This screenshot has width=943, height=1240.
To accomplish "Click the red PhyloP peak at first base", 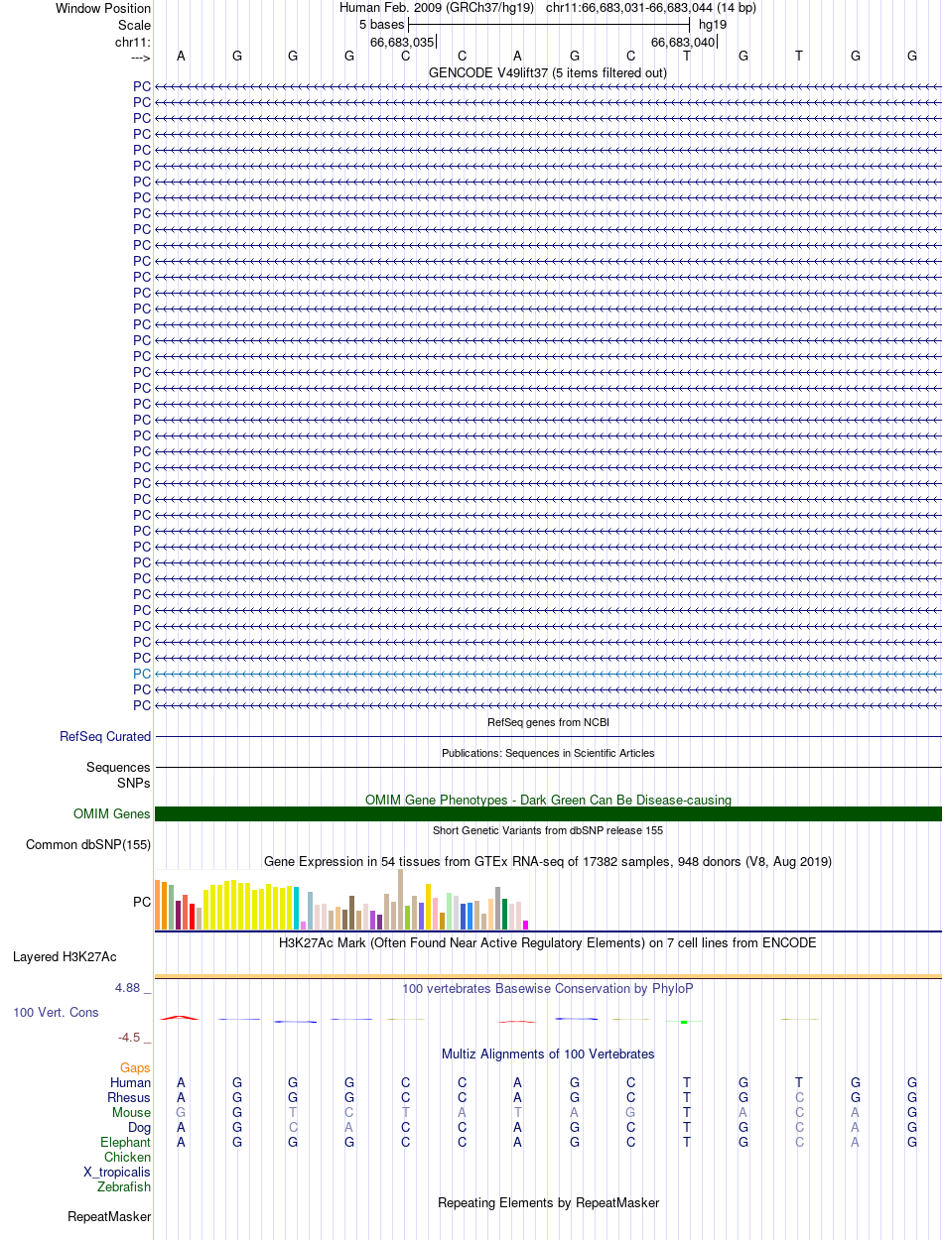I will [x=179, y=1017].
